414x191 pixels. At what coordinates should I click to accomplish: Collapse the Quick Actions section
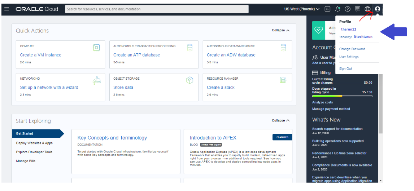[281, 30]
